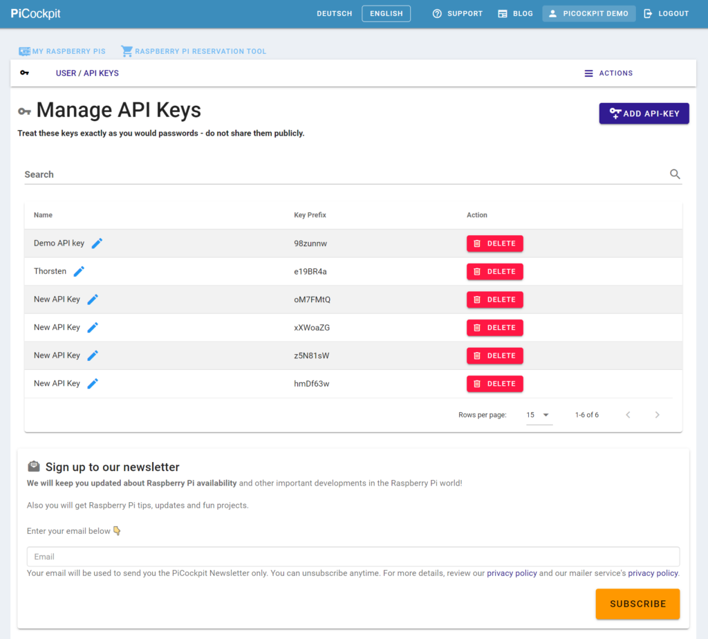Click pencil icon for key hmDf63w

tap(93, 383)
